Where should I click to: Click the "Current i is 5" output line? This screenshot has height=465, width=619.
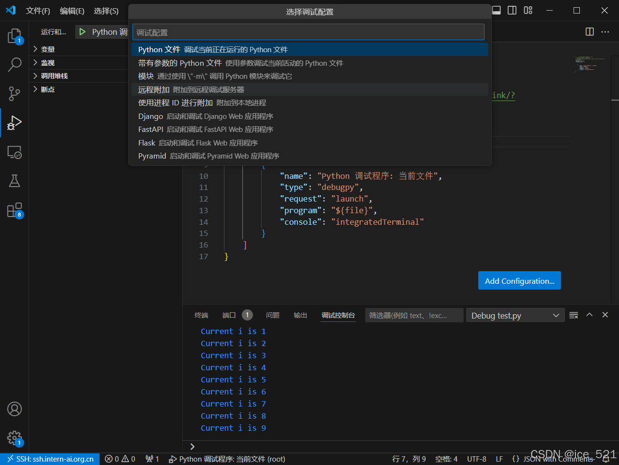[234, 379]
